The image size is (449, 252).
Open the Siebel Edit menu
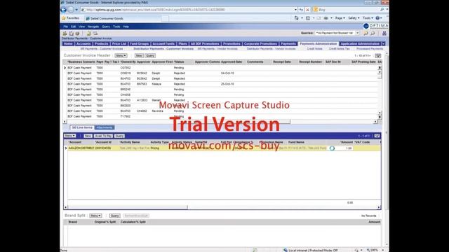pyautogui.click(x=73, y=27)
